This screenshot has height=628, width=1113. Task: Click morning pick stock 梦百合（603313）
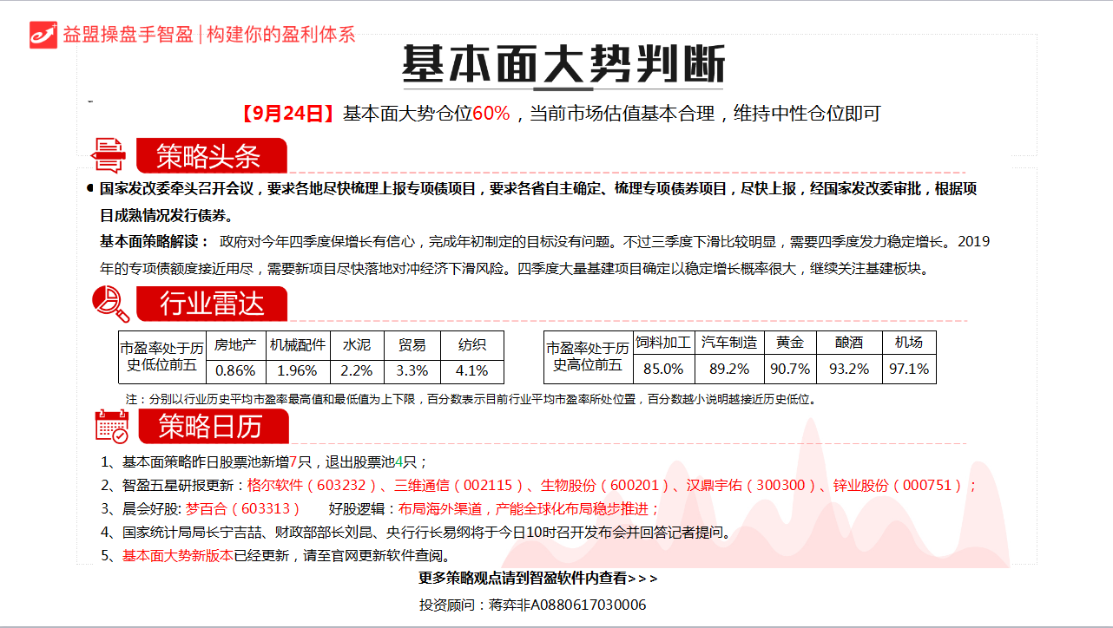click(x=242, y=509)
